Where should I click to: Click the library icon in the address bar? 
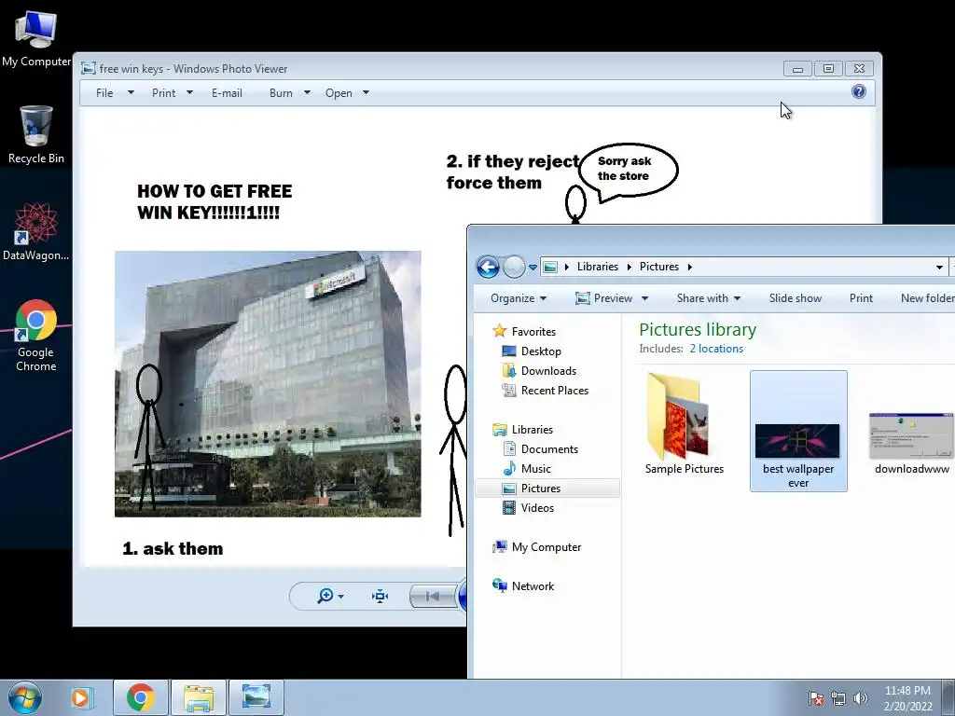tap(550, 268)
